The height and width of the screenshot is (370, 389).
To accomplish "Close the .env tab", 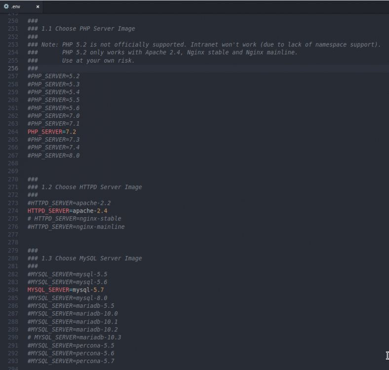I will 38,7.
